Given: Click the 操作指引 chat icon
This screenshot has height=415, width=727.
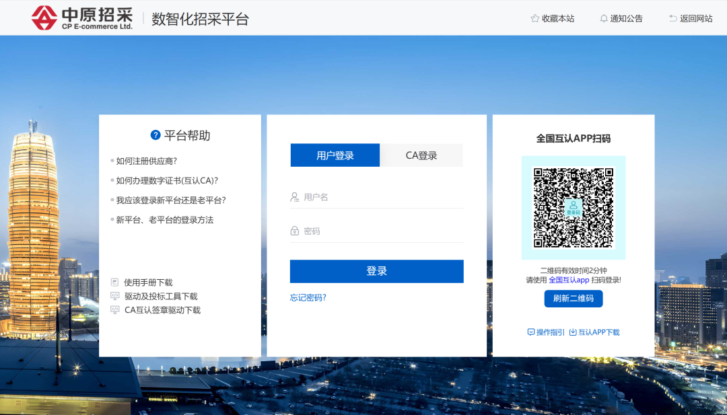Looking at the screenshot, I should pos(531,332).
